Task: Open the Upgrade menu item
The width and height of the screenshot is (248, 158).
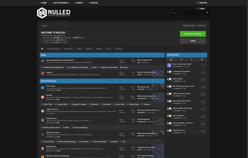Action: point(93,3)
